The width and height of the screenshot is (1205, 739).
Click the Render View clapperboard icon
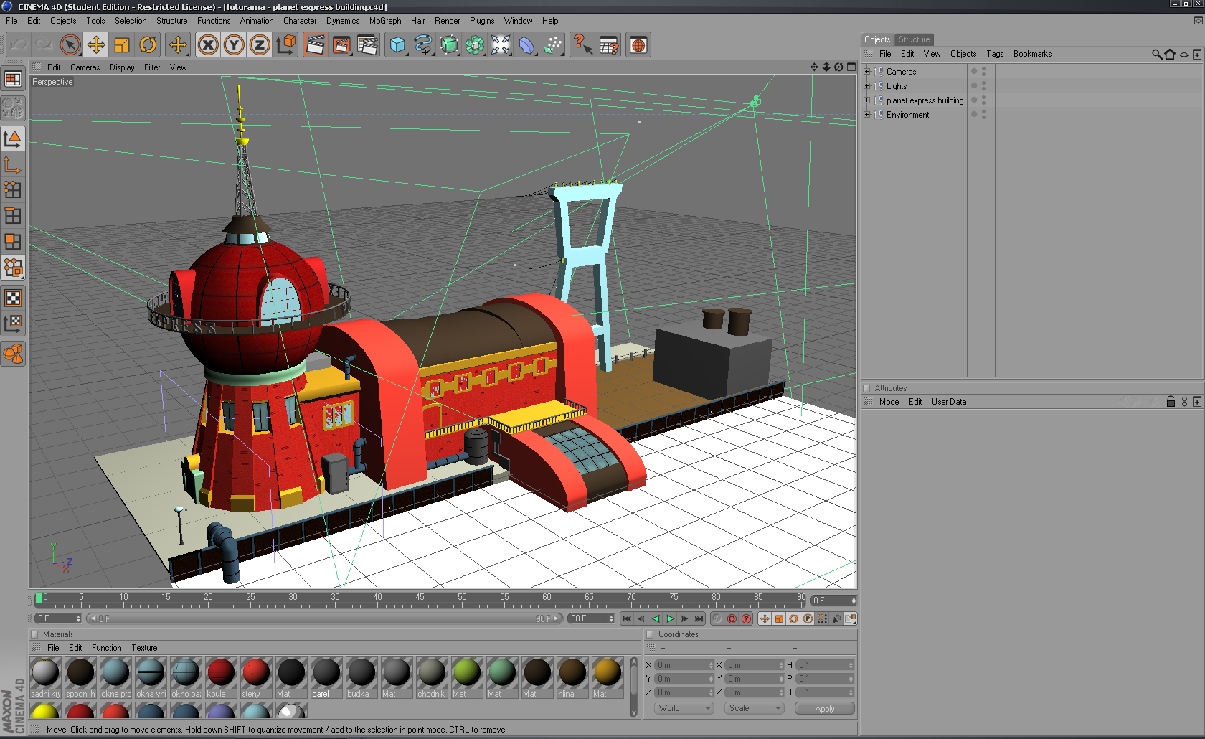coord(315,45)
